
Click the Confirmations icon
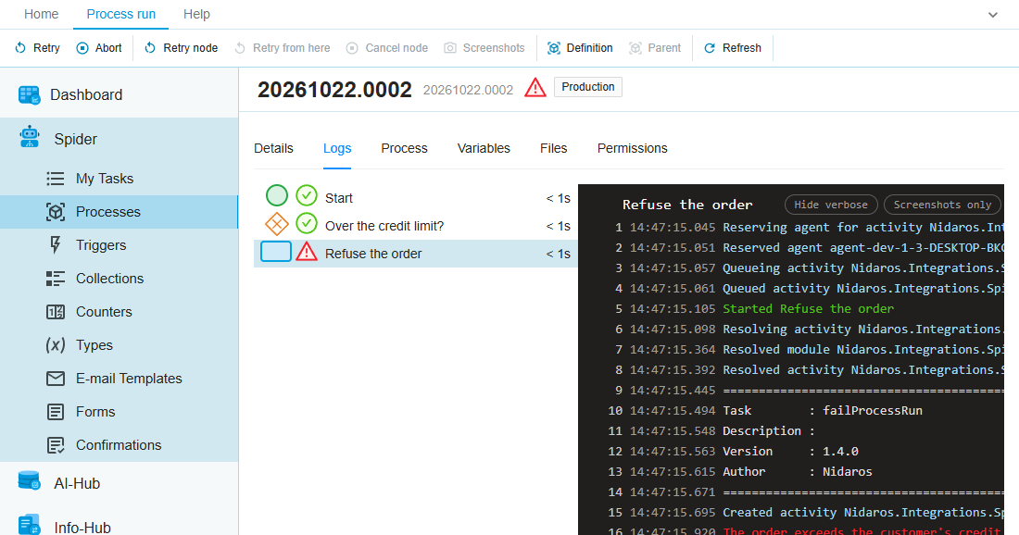56,444
